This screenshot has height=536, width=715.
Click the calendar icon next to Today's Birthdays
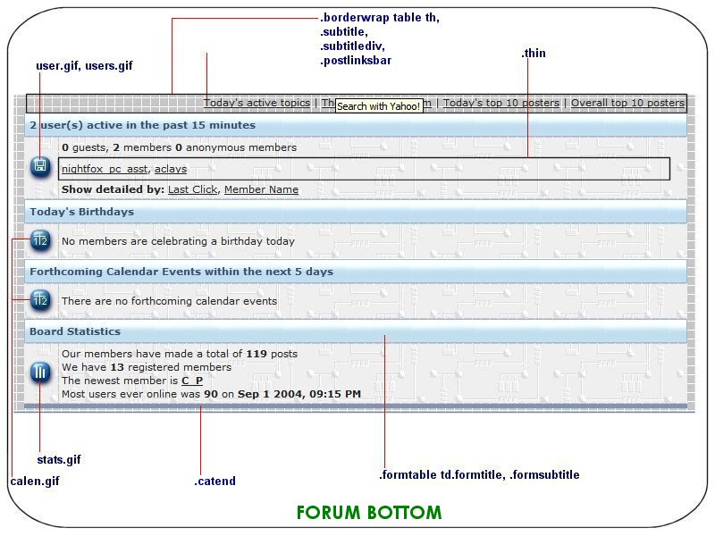[x=39, y=241]
